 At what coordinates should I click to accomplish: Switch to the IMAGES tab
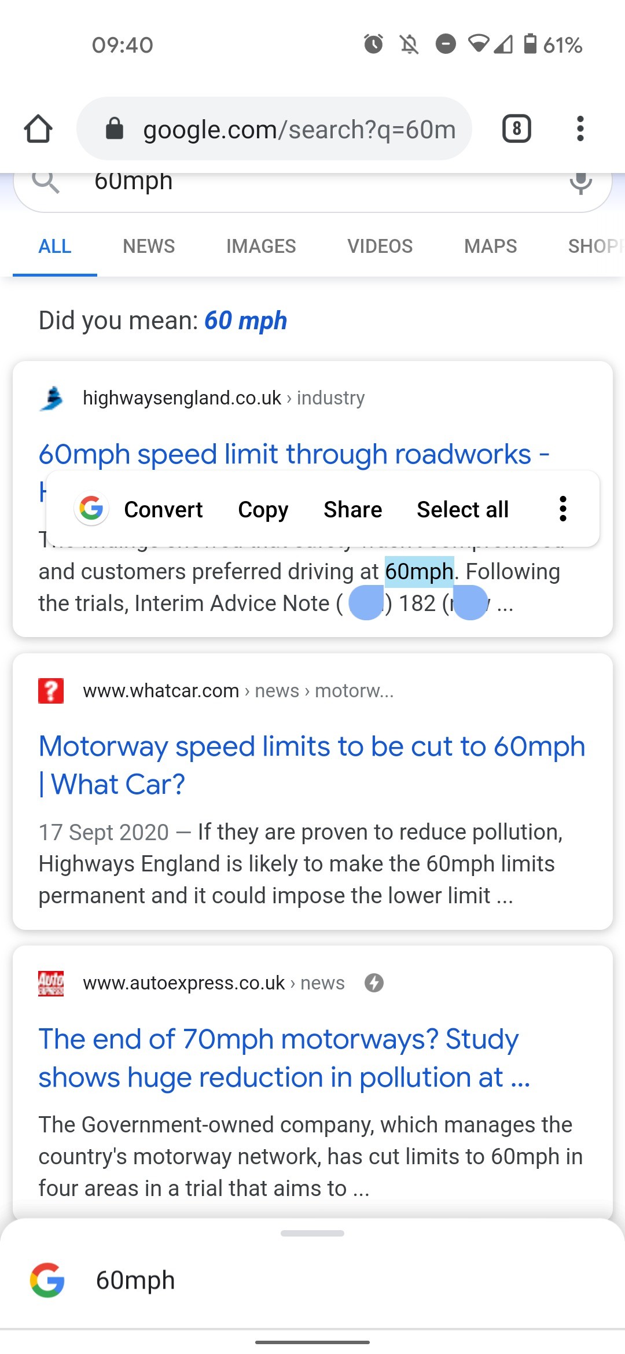click(x=260, y=246)
